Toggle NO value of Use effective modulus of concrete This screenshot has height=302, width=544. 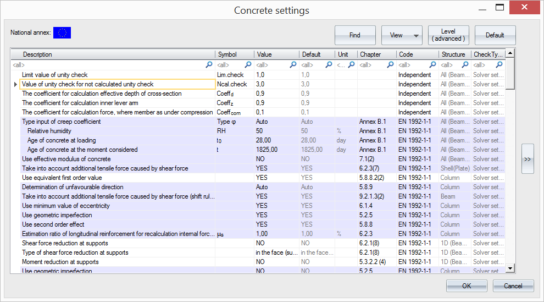point(260,159)
